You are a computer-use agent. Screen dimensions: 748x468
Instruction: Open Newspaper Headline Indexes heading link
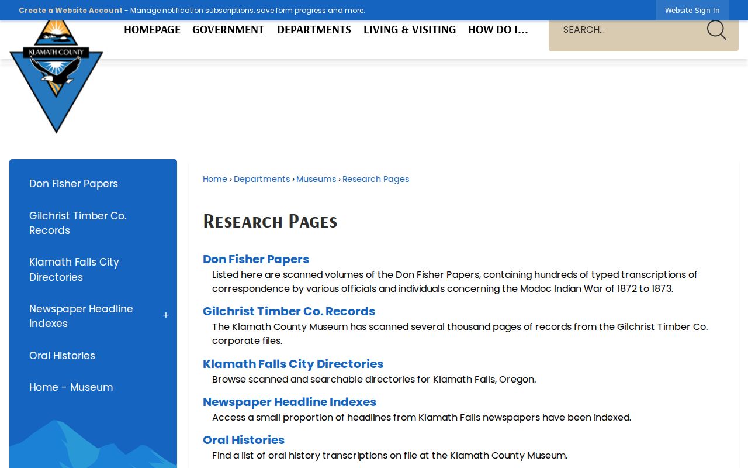pos(289,402)
